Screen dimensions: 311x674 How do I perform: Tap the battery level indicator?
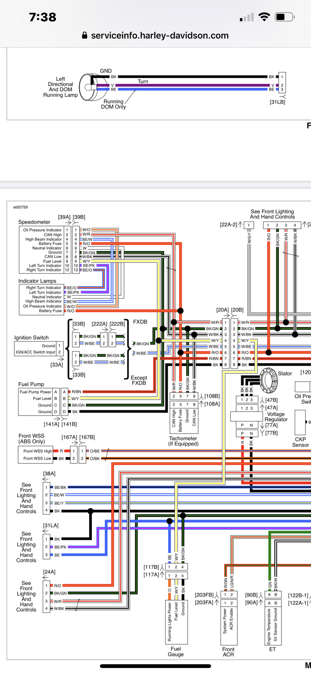pos(284,17)
